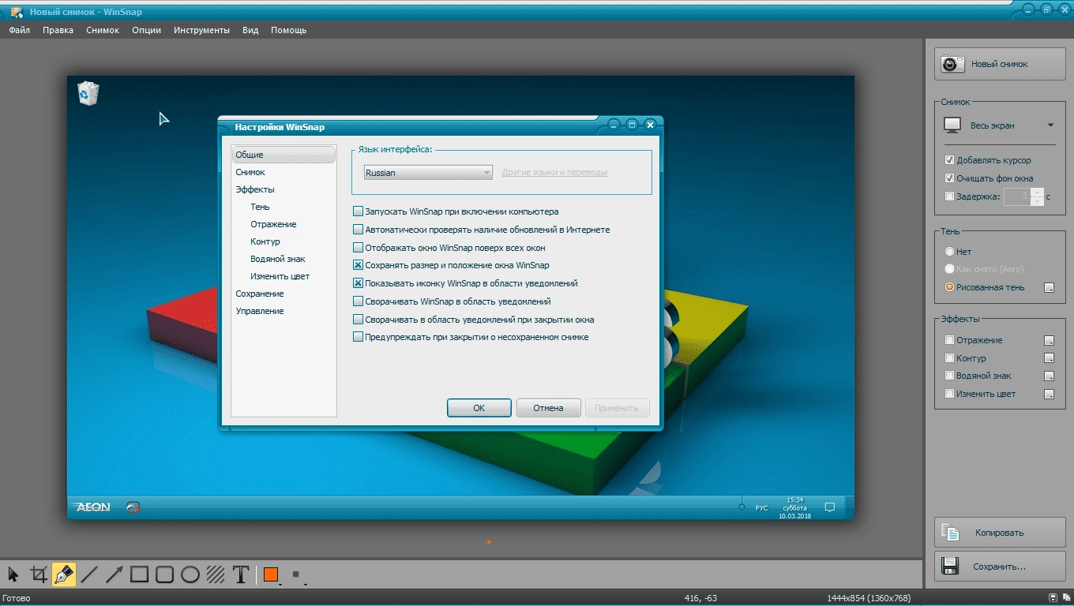1074x606 pixels.
Task: Open the Весь экран capture mode dropdown
Action: click(x=1000, y=125)
